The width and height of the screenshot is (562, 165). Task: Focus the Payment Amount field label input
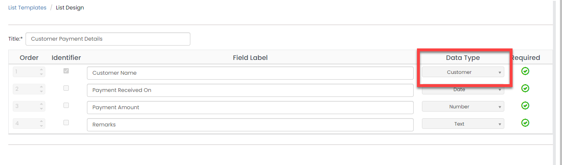tap(250, 108)
